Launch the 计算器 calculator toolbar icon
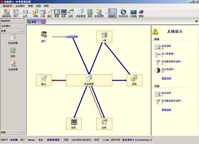The image size is (199, 144). [x=133, y=13]
